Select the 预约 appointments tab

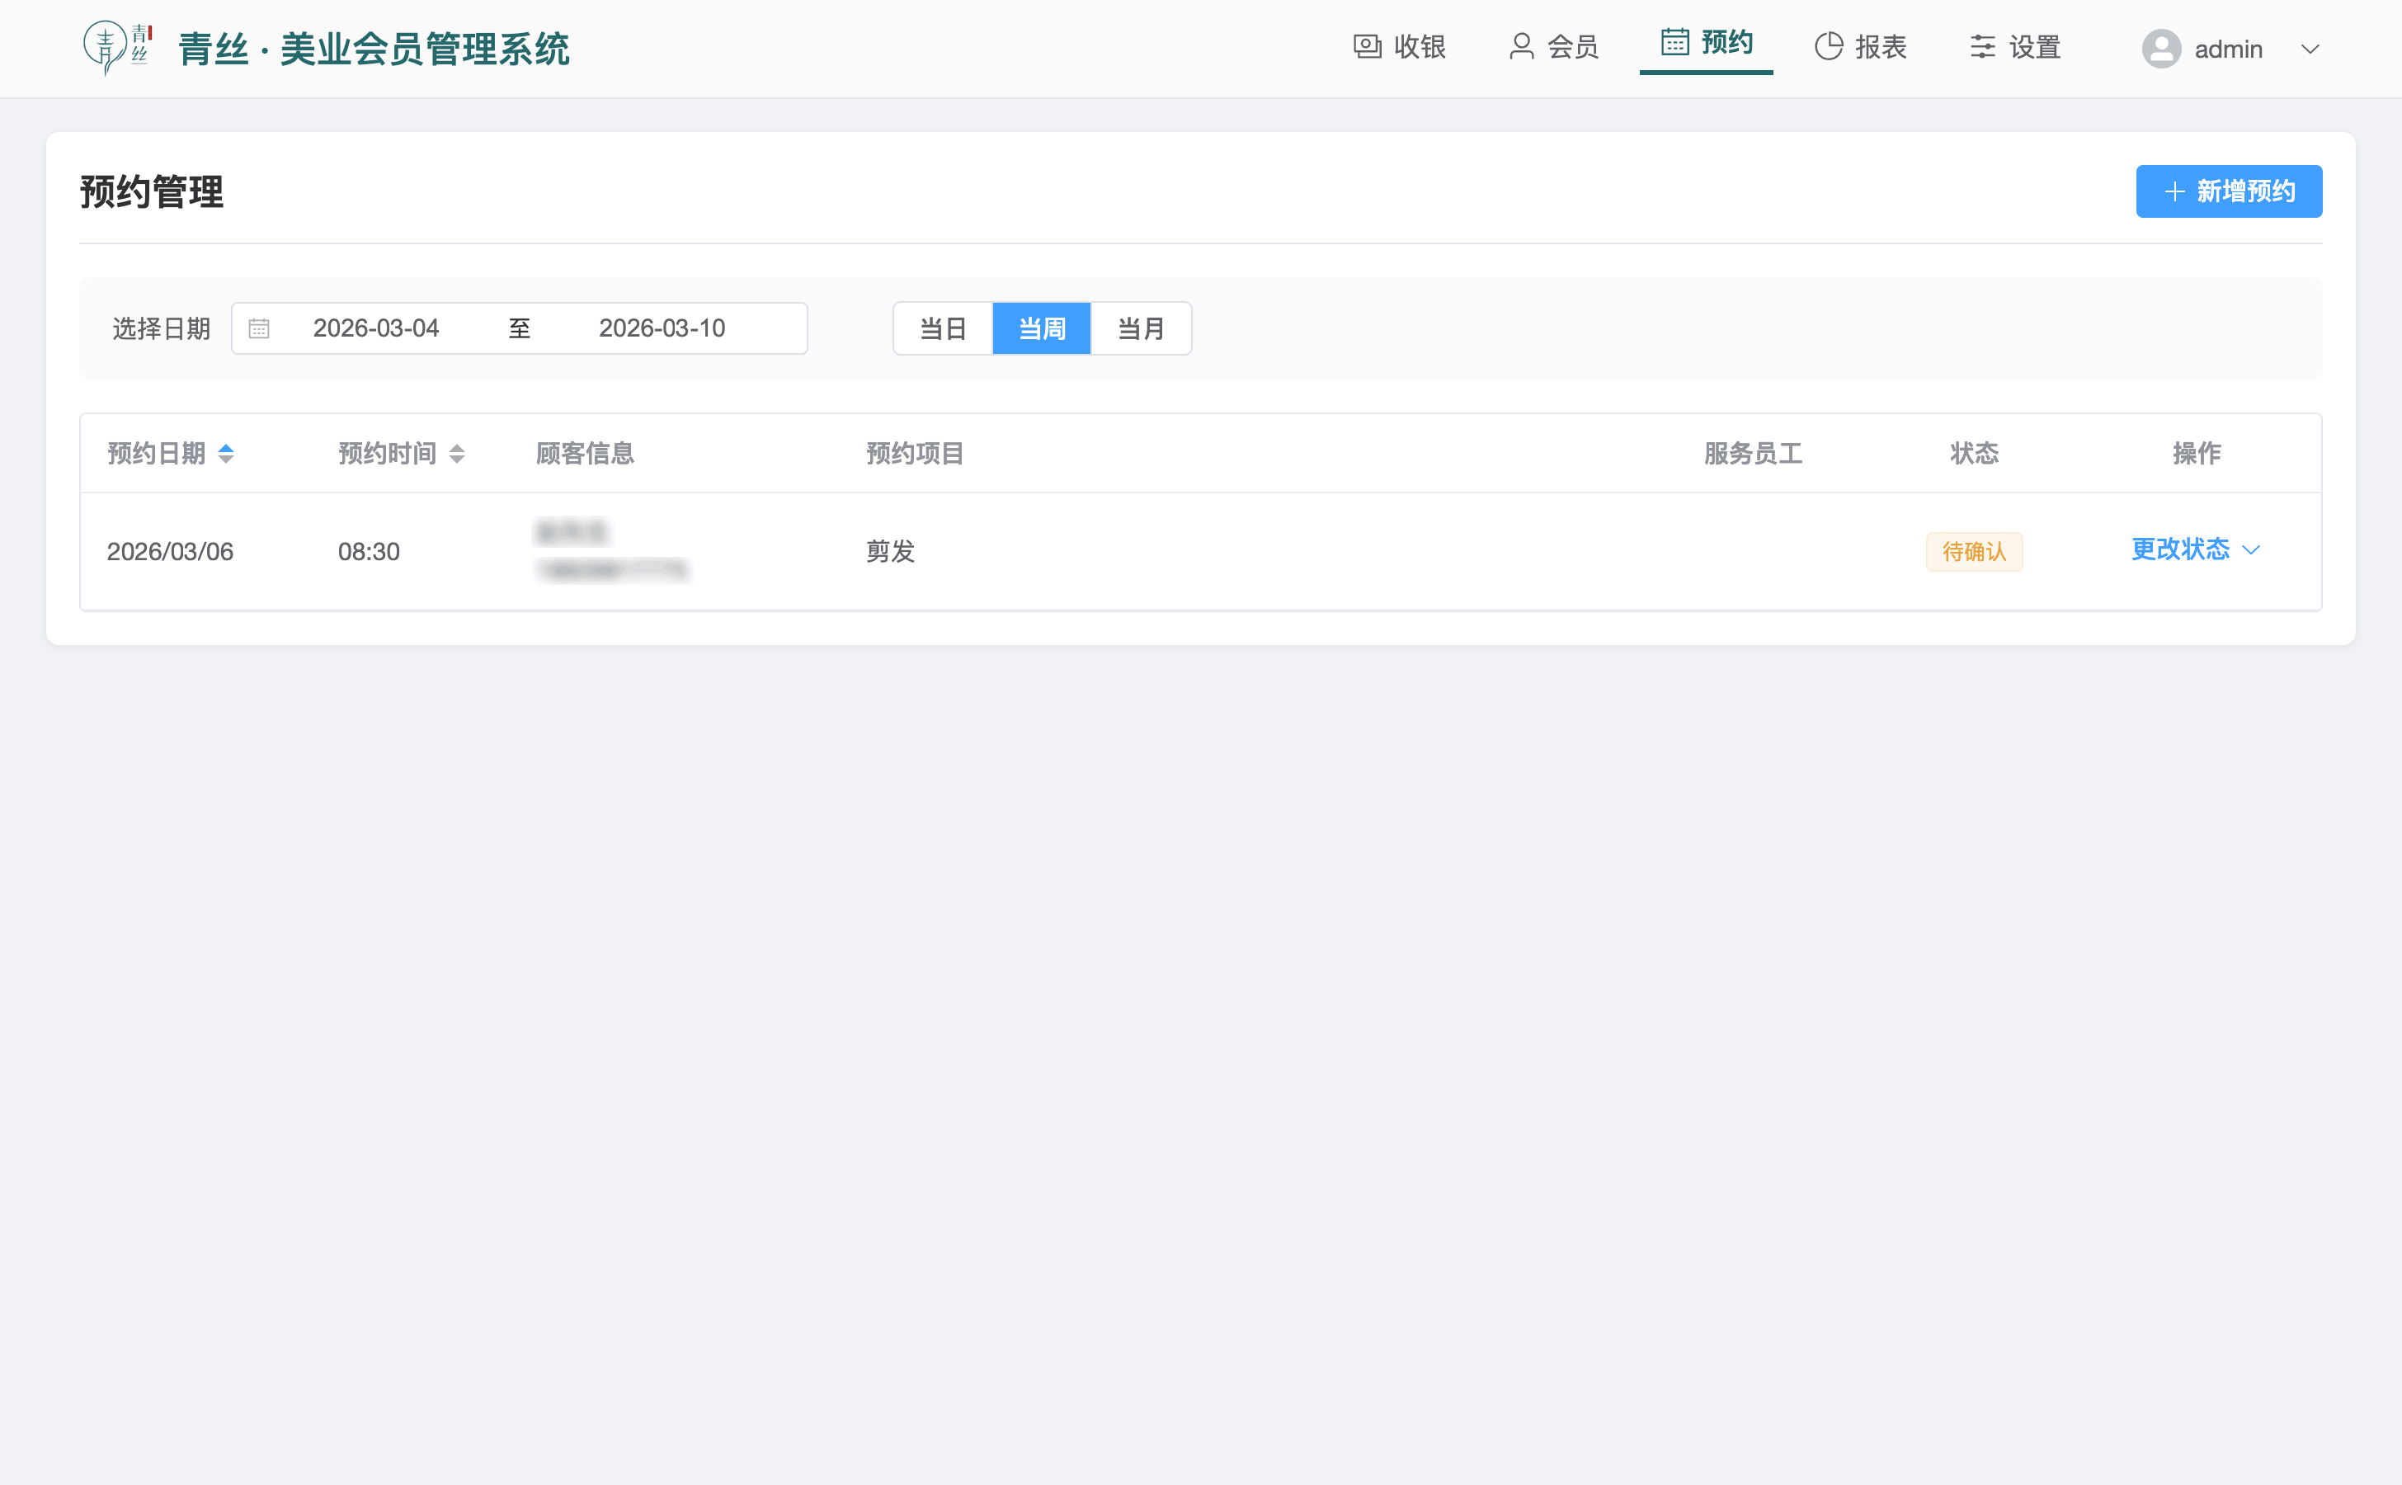coord(1706,43)
